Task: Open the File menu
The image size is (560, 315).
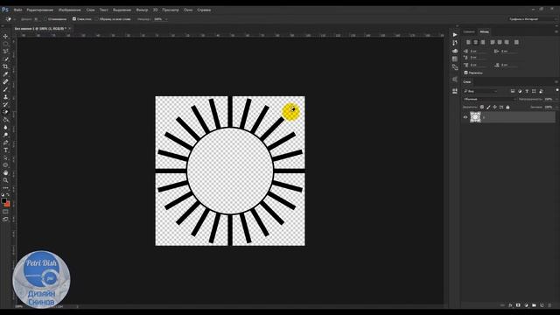Action: point(17,10)
